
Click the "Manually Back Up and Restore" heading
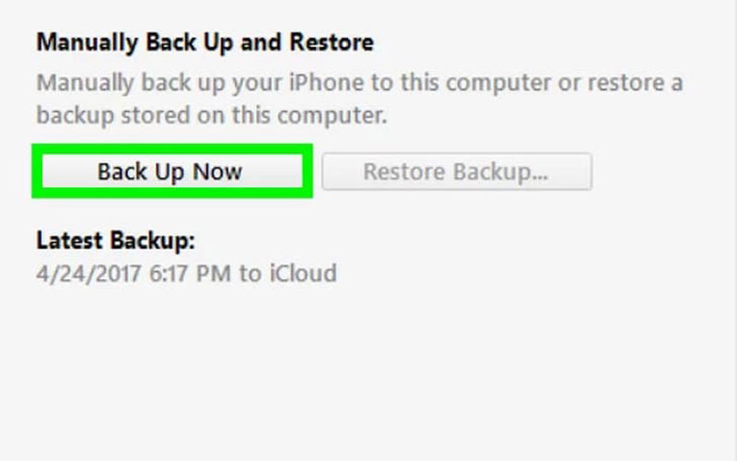pyautogui.click(x=205, y=42)
